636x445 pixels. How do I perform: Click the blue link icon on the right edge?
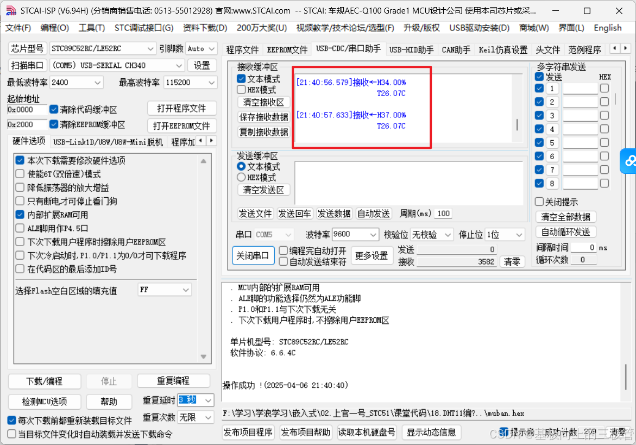[629, 161]
